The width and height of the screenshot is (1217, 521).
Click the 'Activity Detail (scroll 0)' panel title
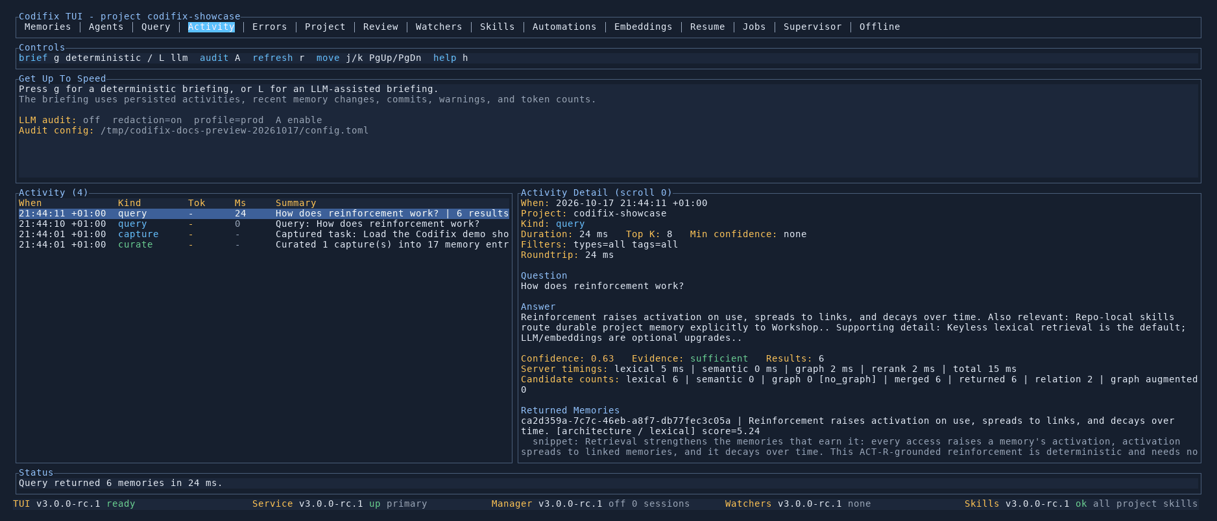(x=596, y=192)
